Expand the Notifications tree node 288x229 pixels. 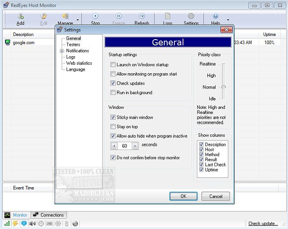pyautogui.click(x=62, y=51)
